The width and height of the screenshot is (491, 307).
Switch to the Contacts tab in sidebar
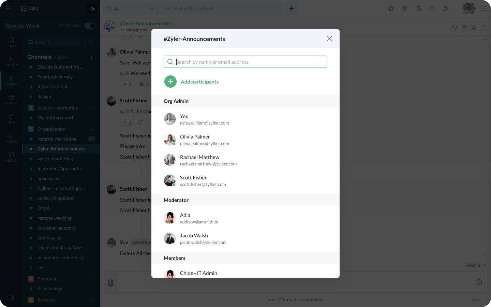tap(11, 61)
